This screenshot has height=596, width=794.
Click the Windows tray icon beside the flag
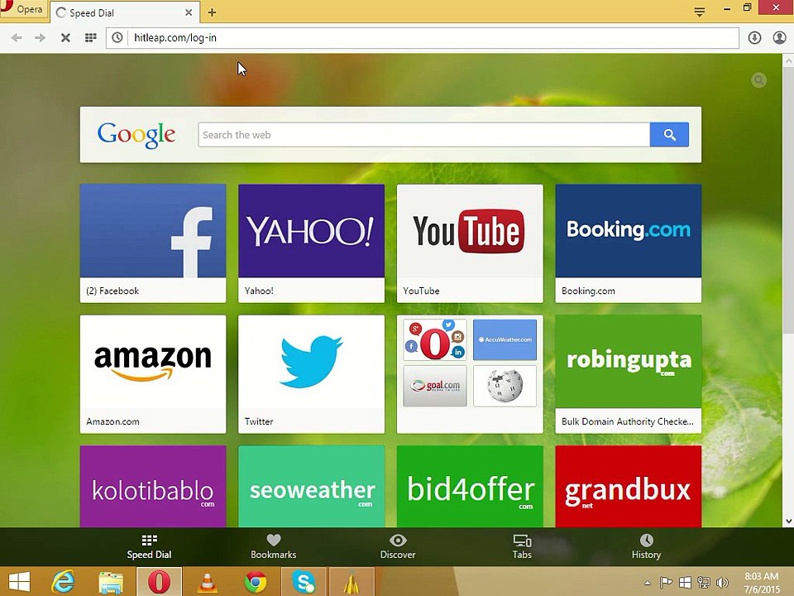tap(685, 582)
